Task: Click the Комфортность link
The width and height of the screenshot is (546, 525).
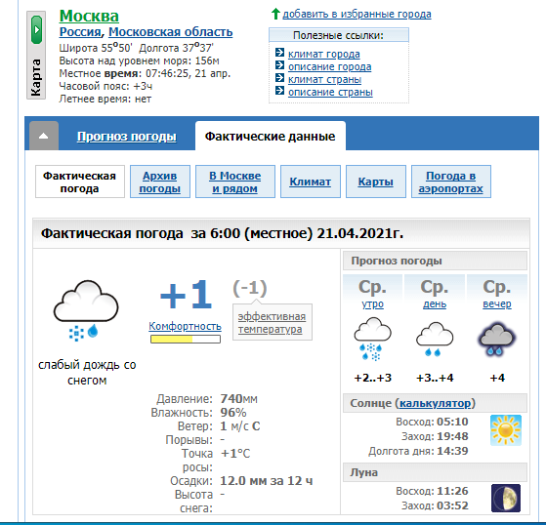Action: point(185,326)
